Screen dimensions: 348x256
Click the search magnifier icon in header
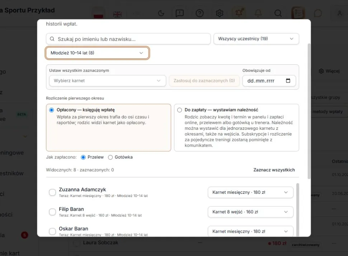point(278,13)
